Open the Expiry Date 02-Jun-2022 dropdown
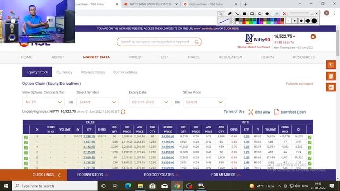340x191 pixels. pyautogui.click(x=150, y=102)
